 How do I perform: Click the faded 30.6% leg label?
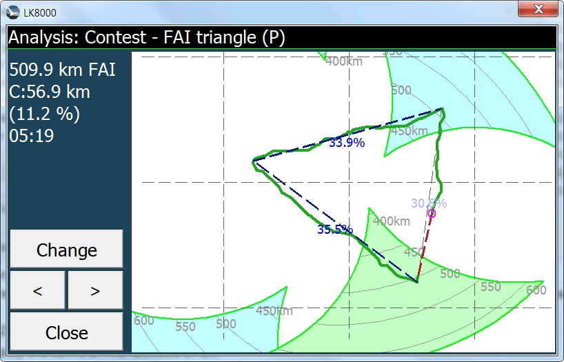coord(429,203)
